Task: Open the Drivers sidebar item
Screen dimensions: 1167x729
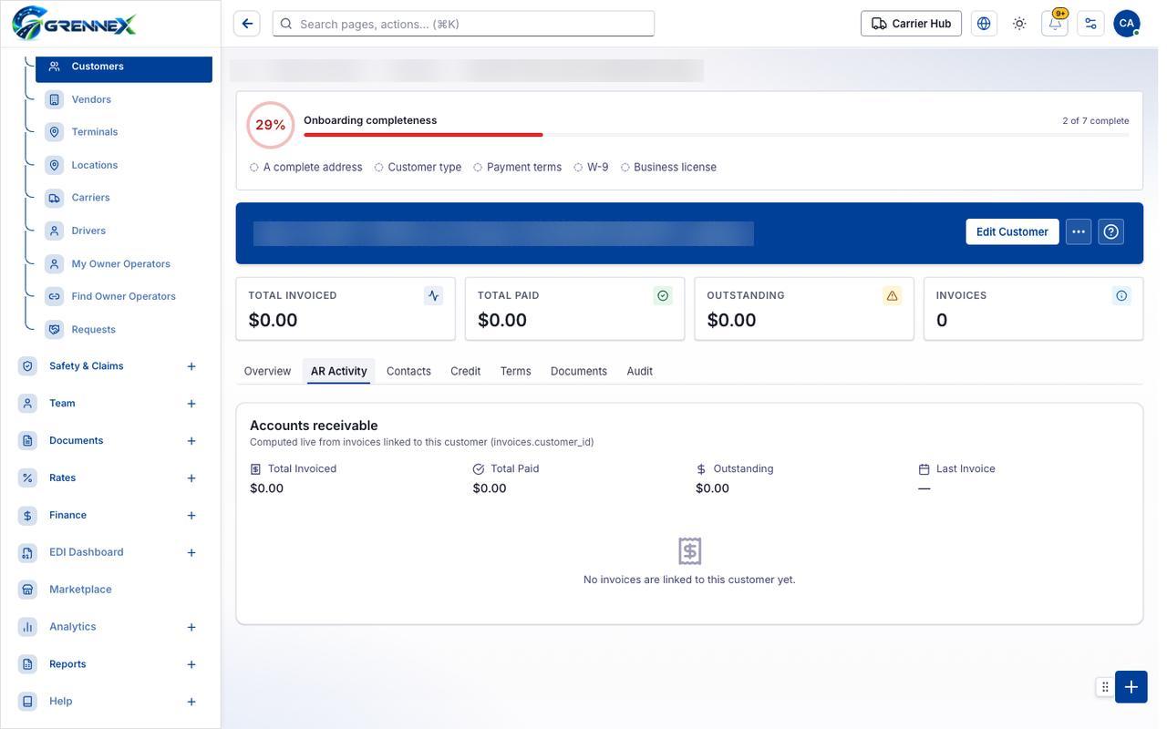Action: pos(124,231)
